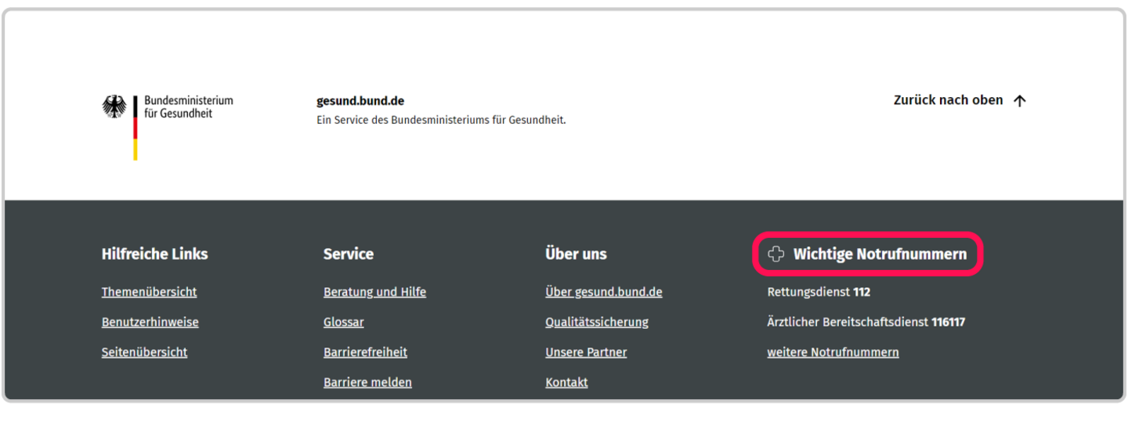This screenshot has height=425, width=1128.
Task: Show weitere Notrufnummern
Action: click(833, 352)
